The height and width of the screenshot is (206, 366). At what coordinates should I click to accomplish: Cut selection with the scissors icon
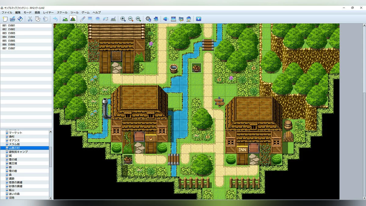[30, 19]
